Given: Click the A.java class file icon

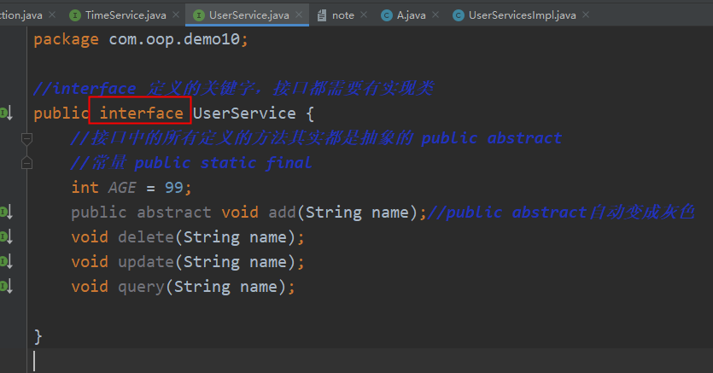Looking at the screenshot, I should (387, 15).
